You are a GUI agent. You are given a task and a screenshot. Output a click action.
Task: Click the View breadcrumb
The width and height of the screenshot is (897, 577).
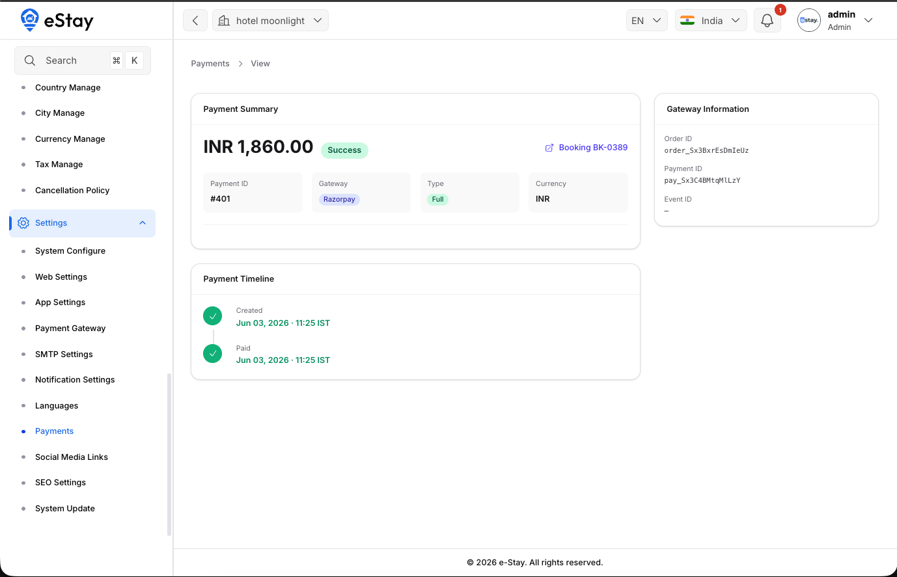click(x=260, y=64)
